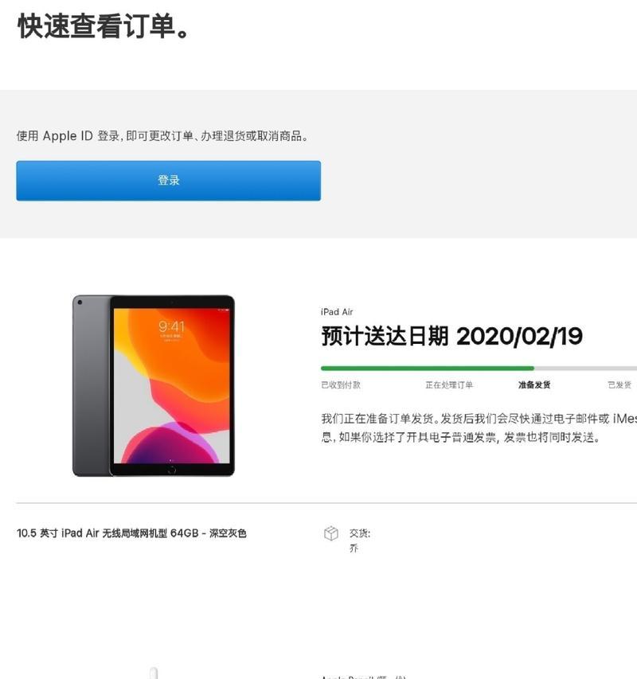Click the 快速查看订单 page heading
637x679 pixels.
[x=103, y=26]
